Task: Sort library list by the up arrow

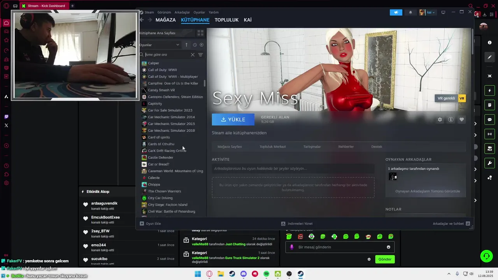Action: [186, 45]
